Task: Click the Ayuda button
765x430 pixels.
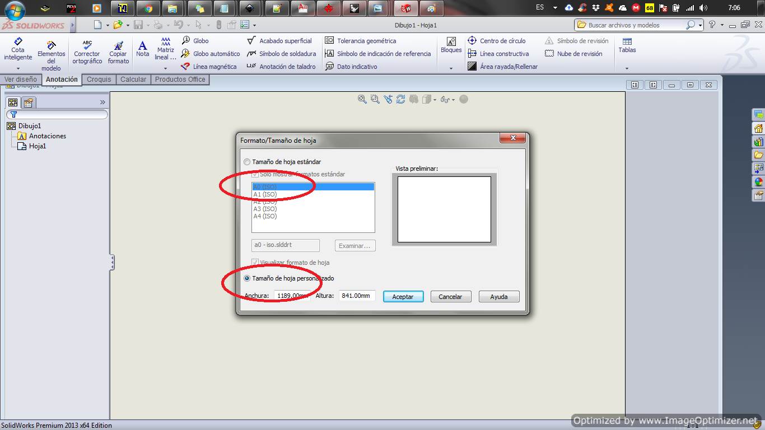Action: pyautogui.click(x=499, y=297)
